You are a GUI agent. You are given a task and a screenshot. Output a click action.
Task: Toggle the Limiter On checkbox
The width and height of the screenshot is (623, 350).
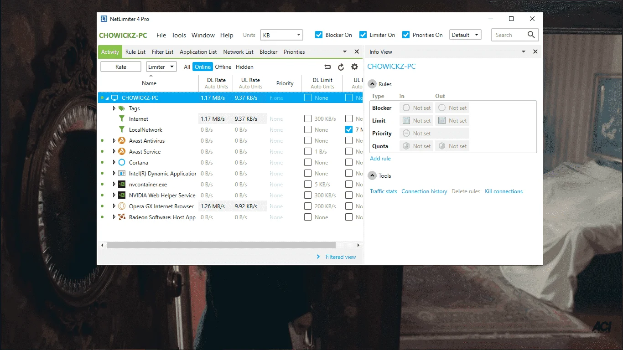(x=363, y=35)
